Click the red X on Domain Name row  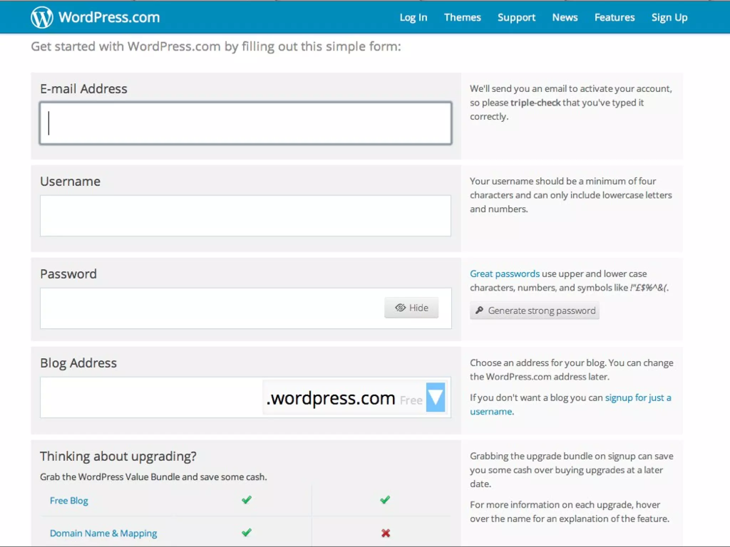pyautogui.click(x=385, y=533)
